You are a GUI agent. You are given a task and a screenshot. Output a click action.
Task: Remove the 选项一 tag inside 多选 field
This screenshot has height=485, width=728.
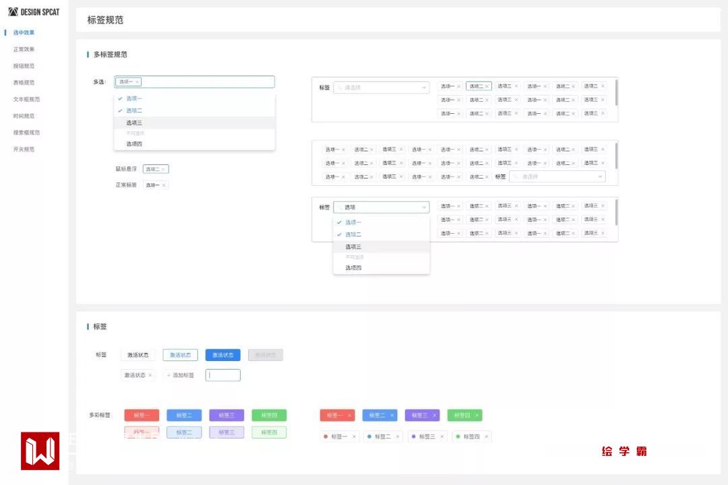[x=137, y=82]
